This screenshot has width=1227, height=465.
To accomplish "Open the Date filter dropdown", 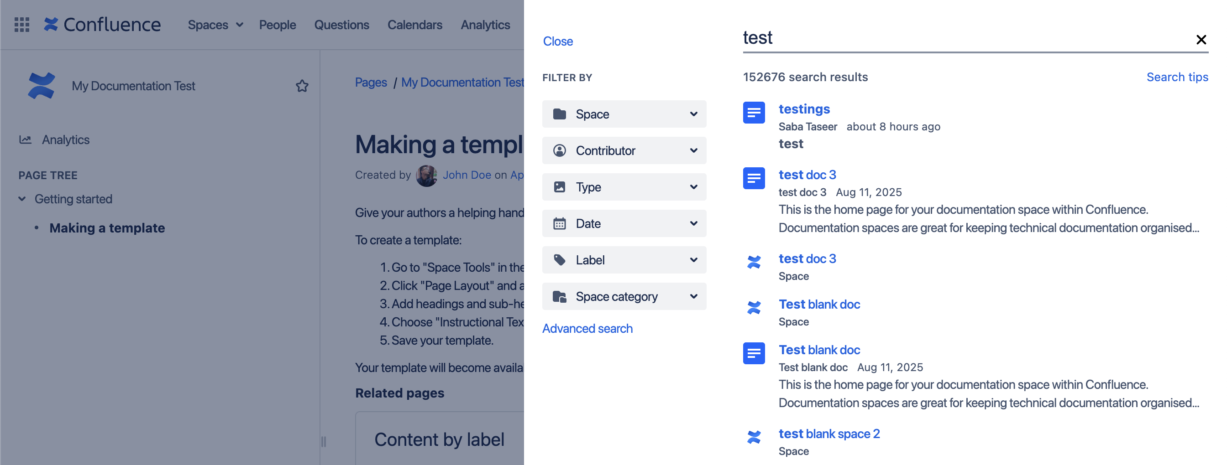I will point(624,223).
